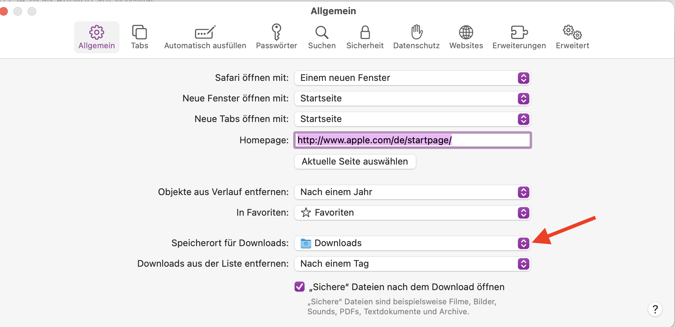Expand "Objekte aus Verlauf entfernen" dropdown
The width and height of the screenshot is (675, 327).
412,192
